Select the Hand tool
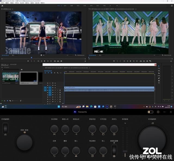 click(x=159, y=81)
